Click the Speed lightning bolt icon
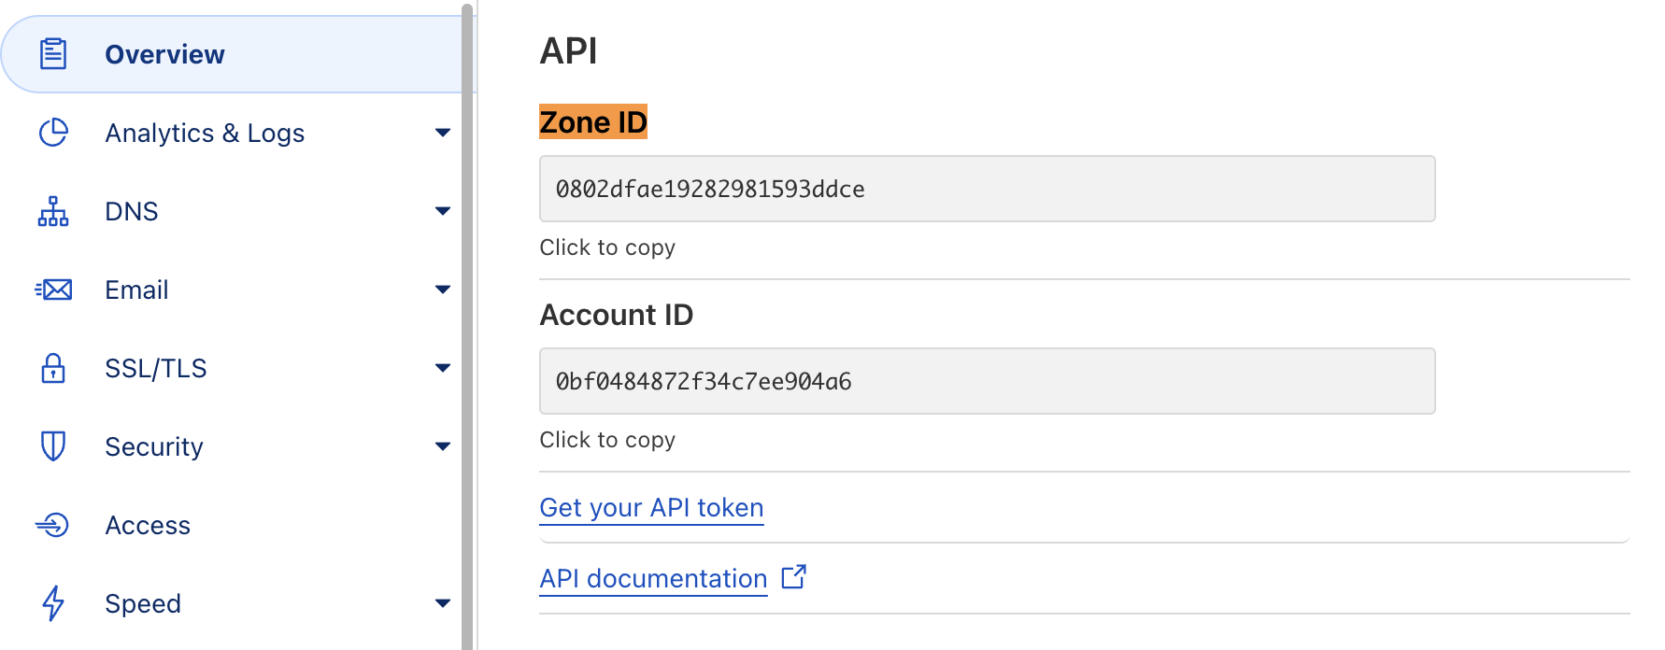1665x650 pixels. coord(53,603)
